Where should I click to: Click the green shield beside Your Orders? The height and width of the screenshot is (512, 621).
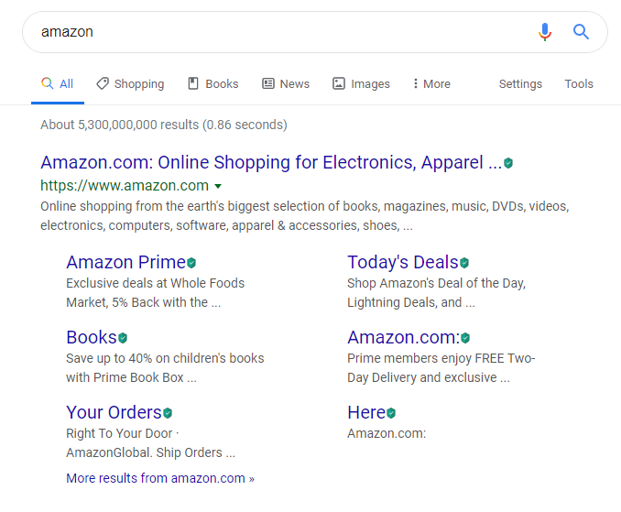coord(168,413)
